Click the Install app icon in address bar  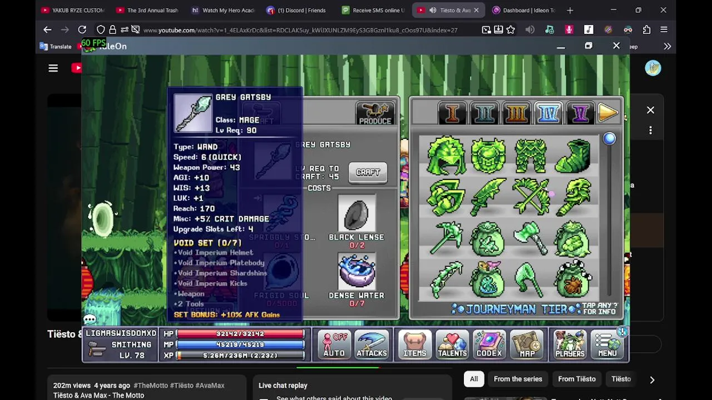pos(498,29)
